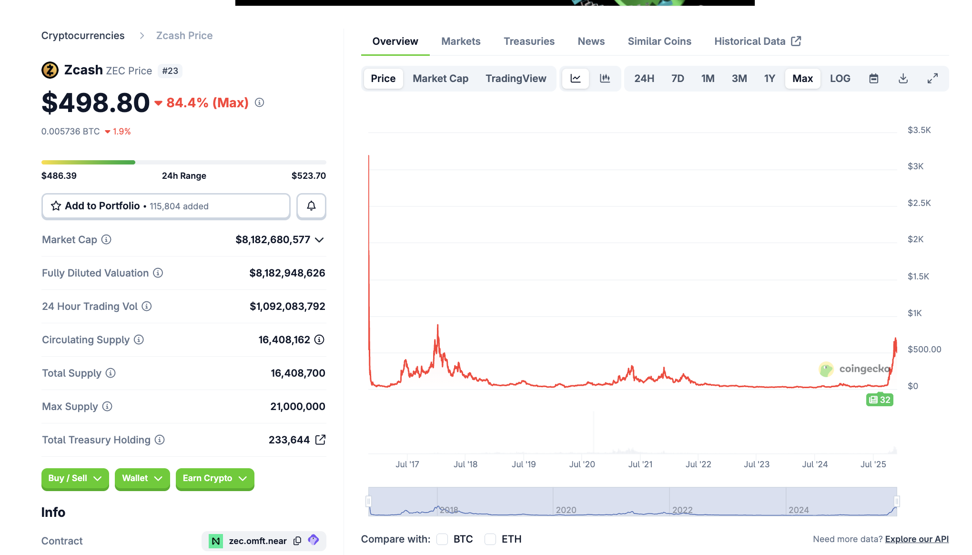The height and width of the screenshot is (555, 972).
Task: Expand the chart to fullscreen
Action: (x=932, y=78)
